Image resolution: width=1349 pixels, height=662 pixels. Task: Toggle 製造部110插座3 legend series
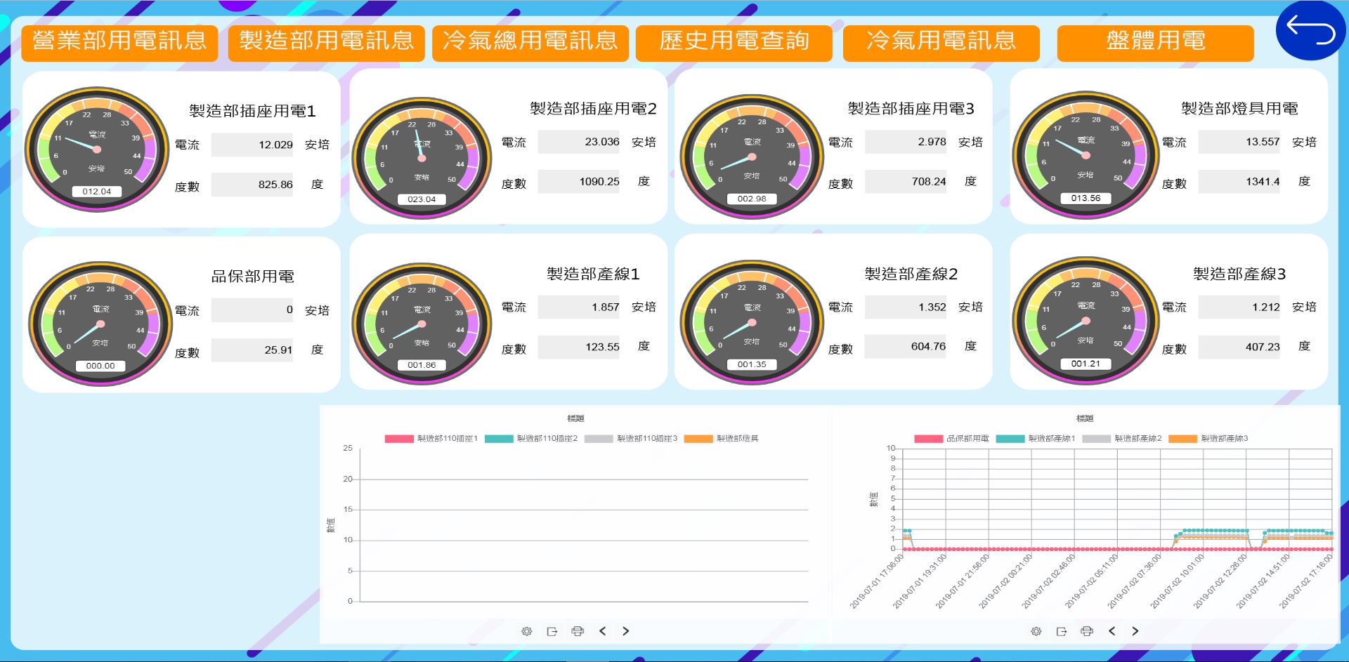click(631, 438)
